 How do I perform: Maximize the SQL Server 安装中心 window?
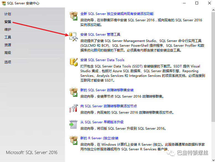(x=197, y=3)
